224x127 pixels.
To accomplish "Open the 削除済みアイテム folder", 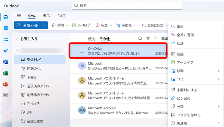I will pos(40,95).
